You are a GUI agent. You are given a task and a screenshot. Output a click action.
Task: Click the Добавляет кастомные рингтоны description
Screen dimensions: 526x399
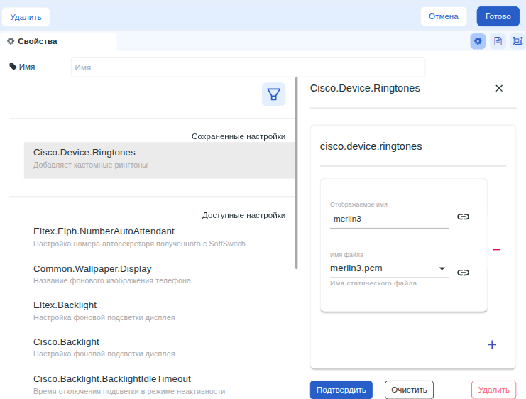90,165
